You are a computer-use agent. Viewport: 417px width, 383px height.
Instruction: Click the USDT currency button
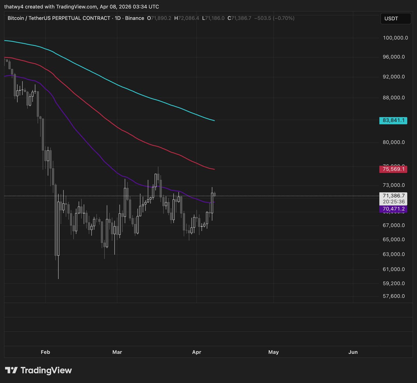click(395, 18)
